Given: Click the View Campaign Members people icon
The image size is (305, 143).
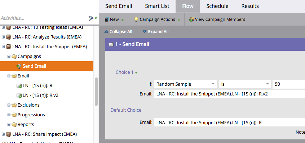Looking at the screenshot, I should (191, 19).
